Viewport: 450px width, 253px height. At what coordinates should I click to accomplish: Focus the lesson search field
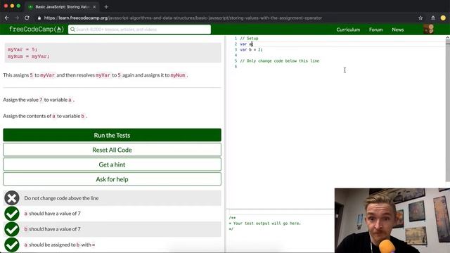point(139,30)
